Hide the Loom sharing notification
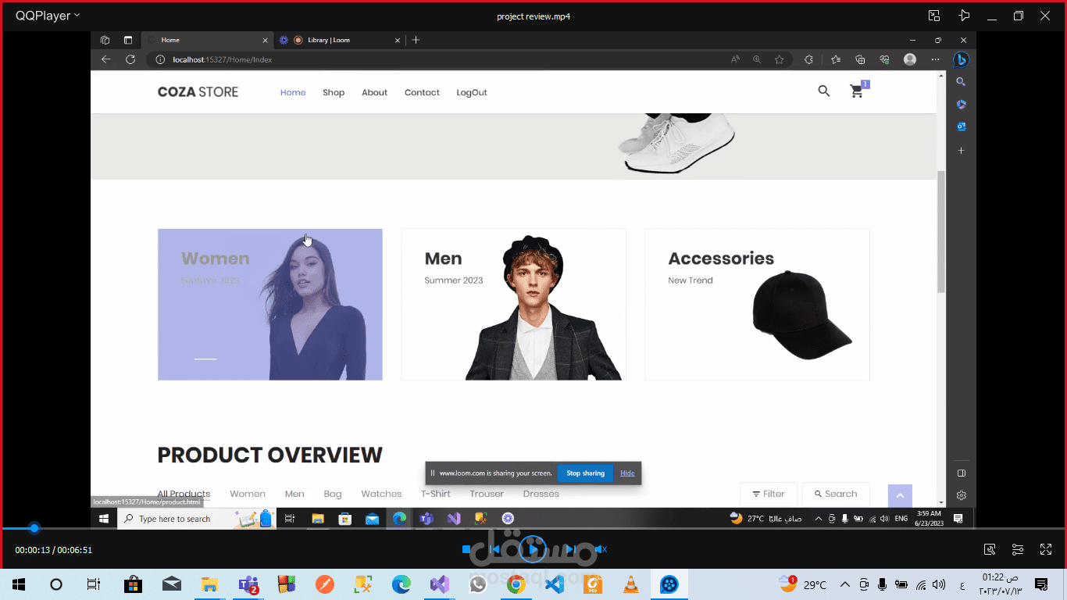The width and height of the screenshot is (1067, 600). pyautogui.click(x=627, y=473)
